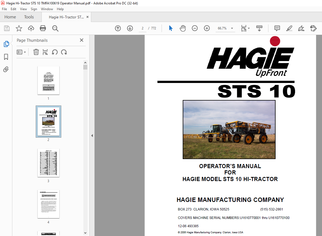Click the 66.7% zoom value field

point(222,28)
